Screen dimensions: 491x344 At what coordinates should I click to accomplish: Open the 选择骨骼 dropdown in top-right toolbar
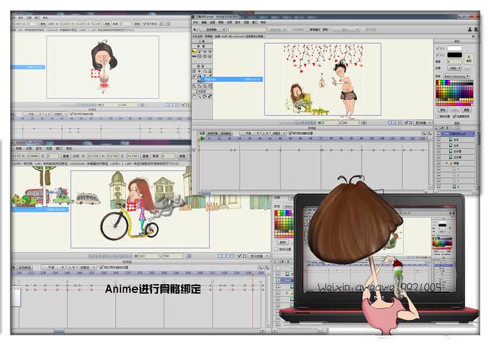(214, 30)
